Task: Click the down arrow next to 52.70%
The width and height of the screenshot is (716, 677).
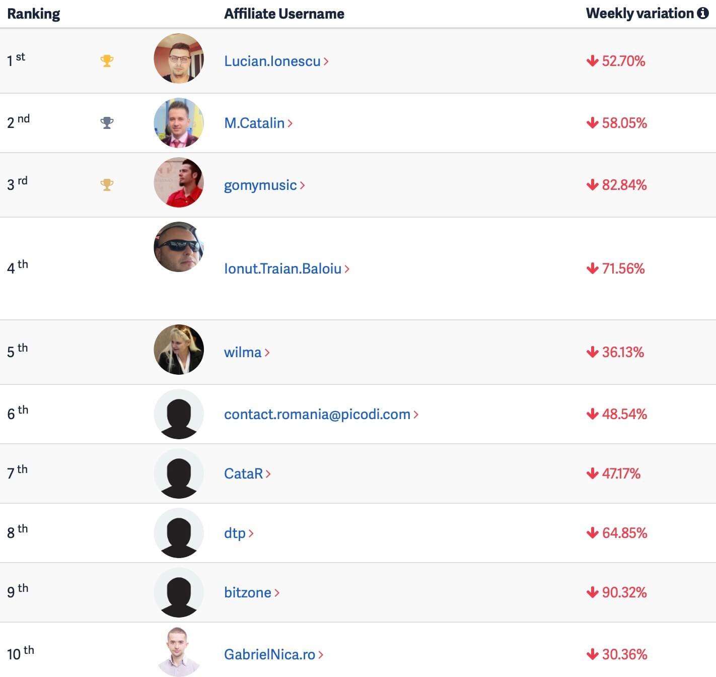Action: (592, 61)
